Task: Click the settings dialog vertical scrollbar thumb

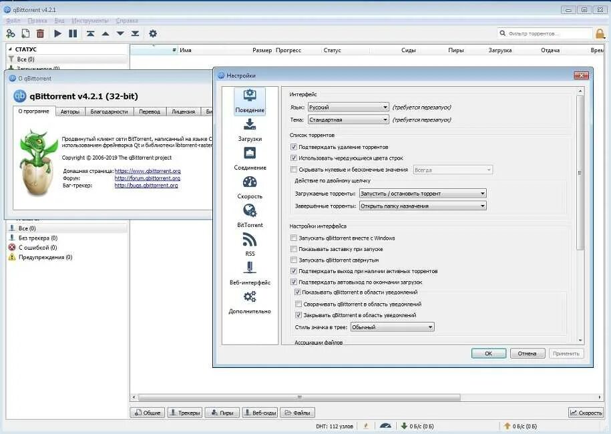Action: (580, 172)
